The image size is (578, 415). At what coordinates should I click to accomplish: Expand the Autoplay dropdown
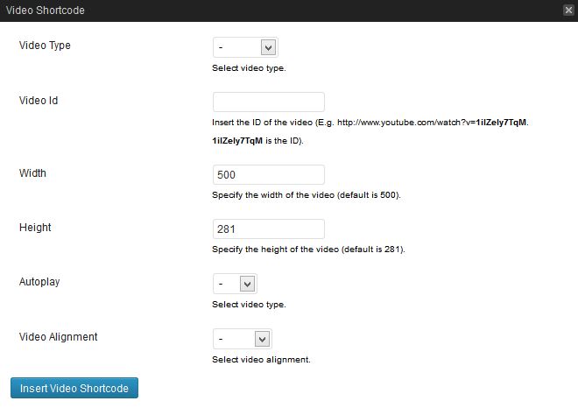pos(235,284)
